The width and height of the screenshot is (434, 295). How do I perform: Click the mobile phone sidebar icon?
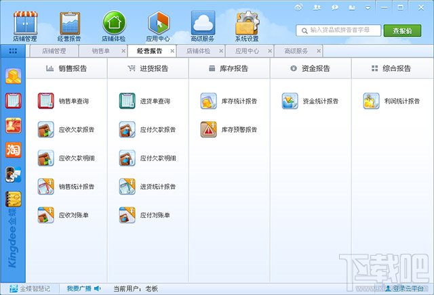(14, 175)
